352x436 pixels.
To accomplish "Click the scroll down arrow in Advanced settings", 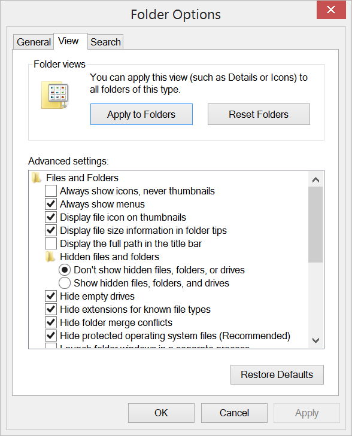I will coord(315,340).
